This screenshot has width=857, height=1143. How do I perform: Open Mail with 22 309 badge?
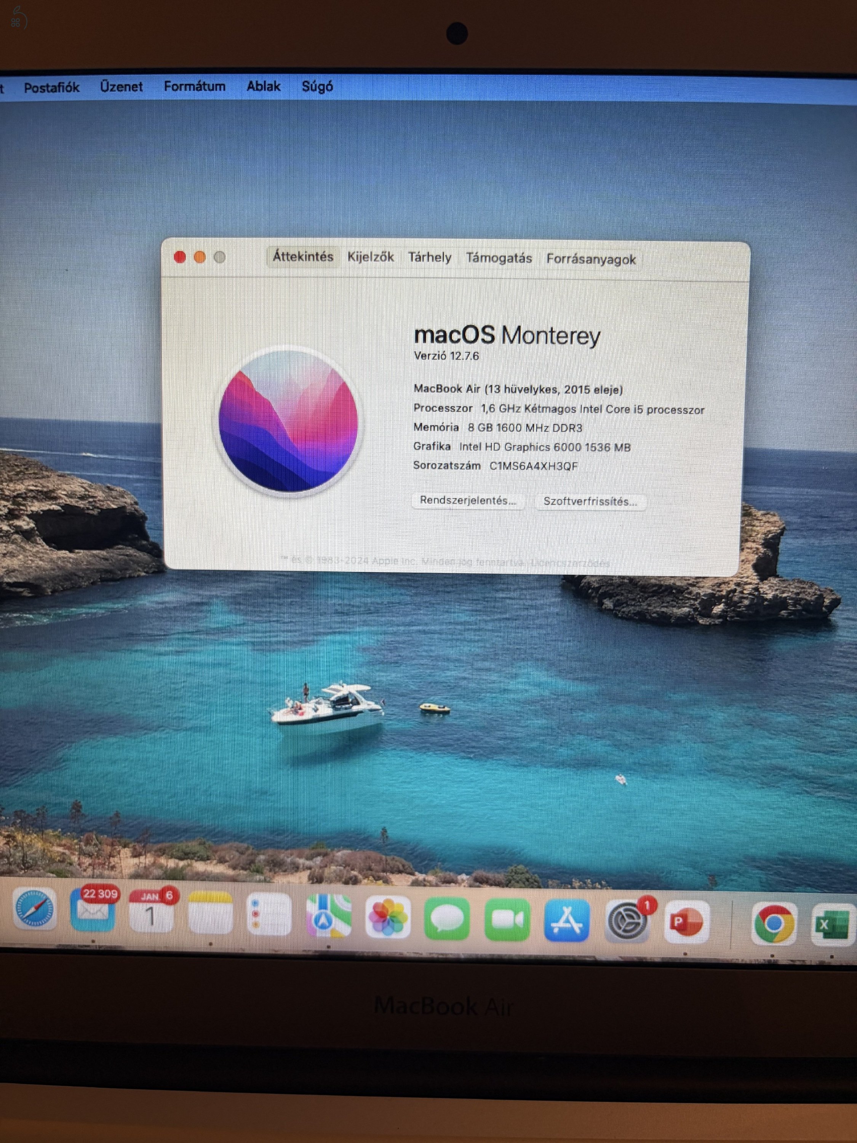point(93,910)
